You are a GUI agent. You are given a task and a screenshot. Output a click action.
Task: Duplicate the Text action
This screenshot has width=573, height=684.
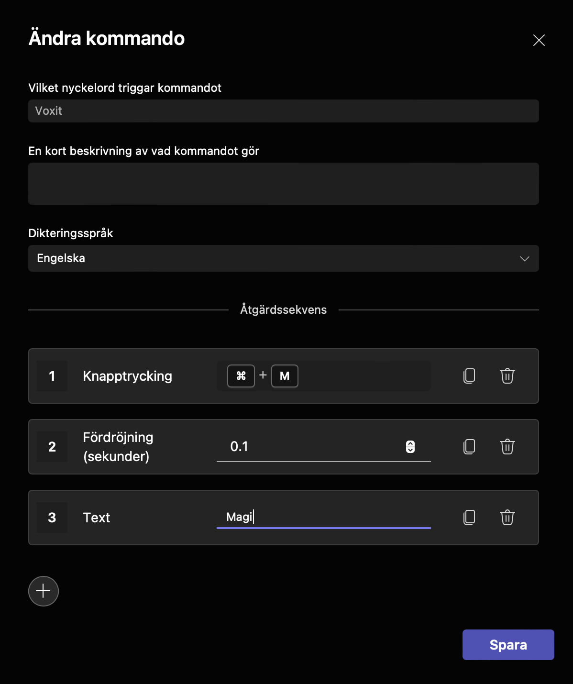point(469,518)
